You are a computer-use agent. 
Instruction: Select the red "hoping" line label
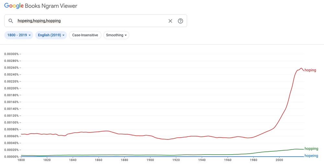310,70
